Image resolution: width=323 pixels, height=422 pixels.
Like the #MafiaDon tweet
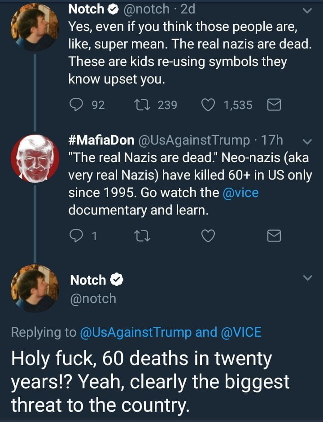coord(208,236)
